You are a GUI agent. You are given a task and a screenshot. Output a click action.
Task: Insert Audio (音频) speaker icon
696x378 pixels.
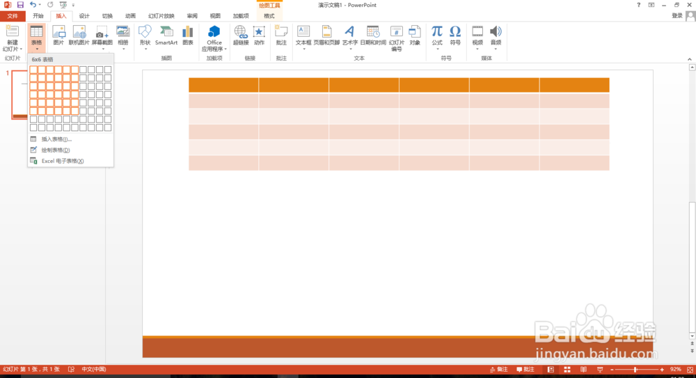(x=496, y=36)
